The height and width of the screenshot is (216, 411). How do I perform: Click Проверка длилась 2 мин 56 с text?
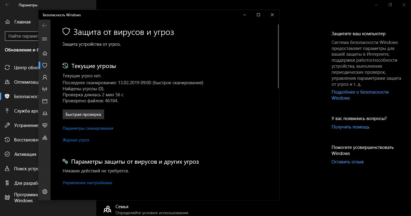point(93,94)
